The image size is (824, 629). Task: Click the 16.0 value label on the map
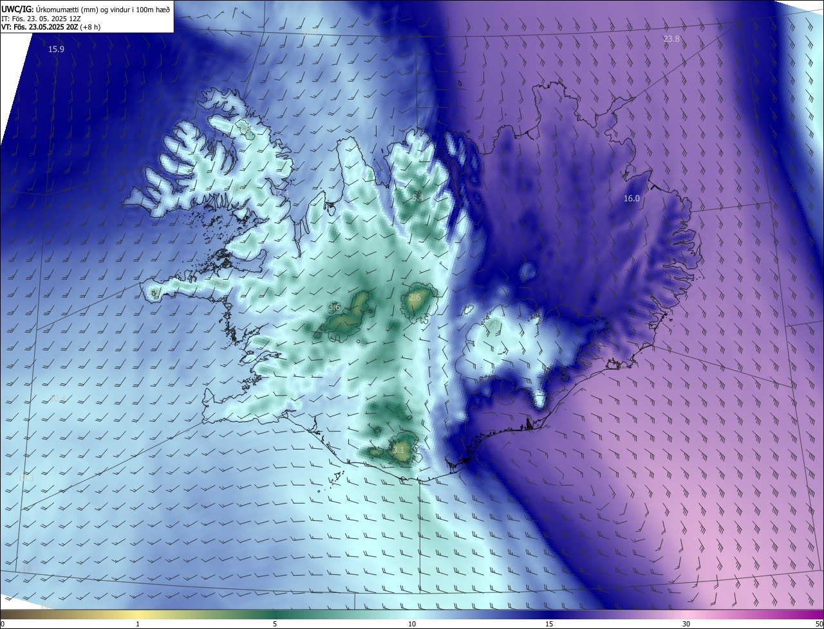point(632,199)
